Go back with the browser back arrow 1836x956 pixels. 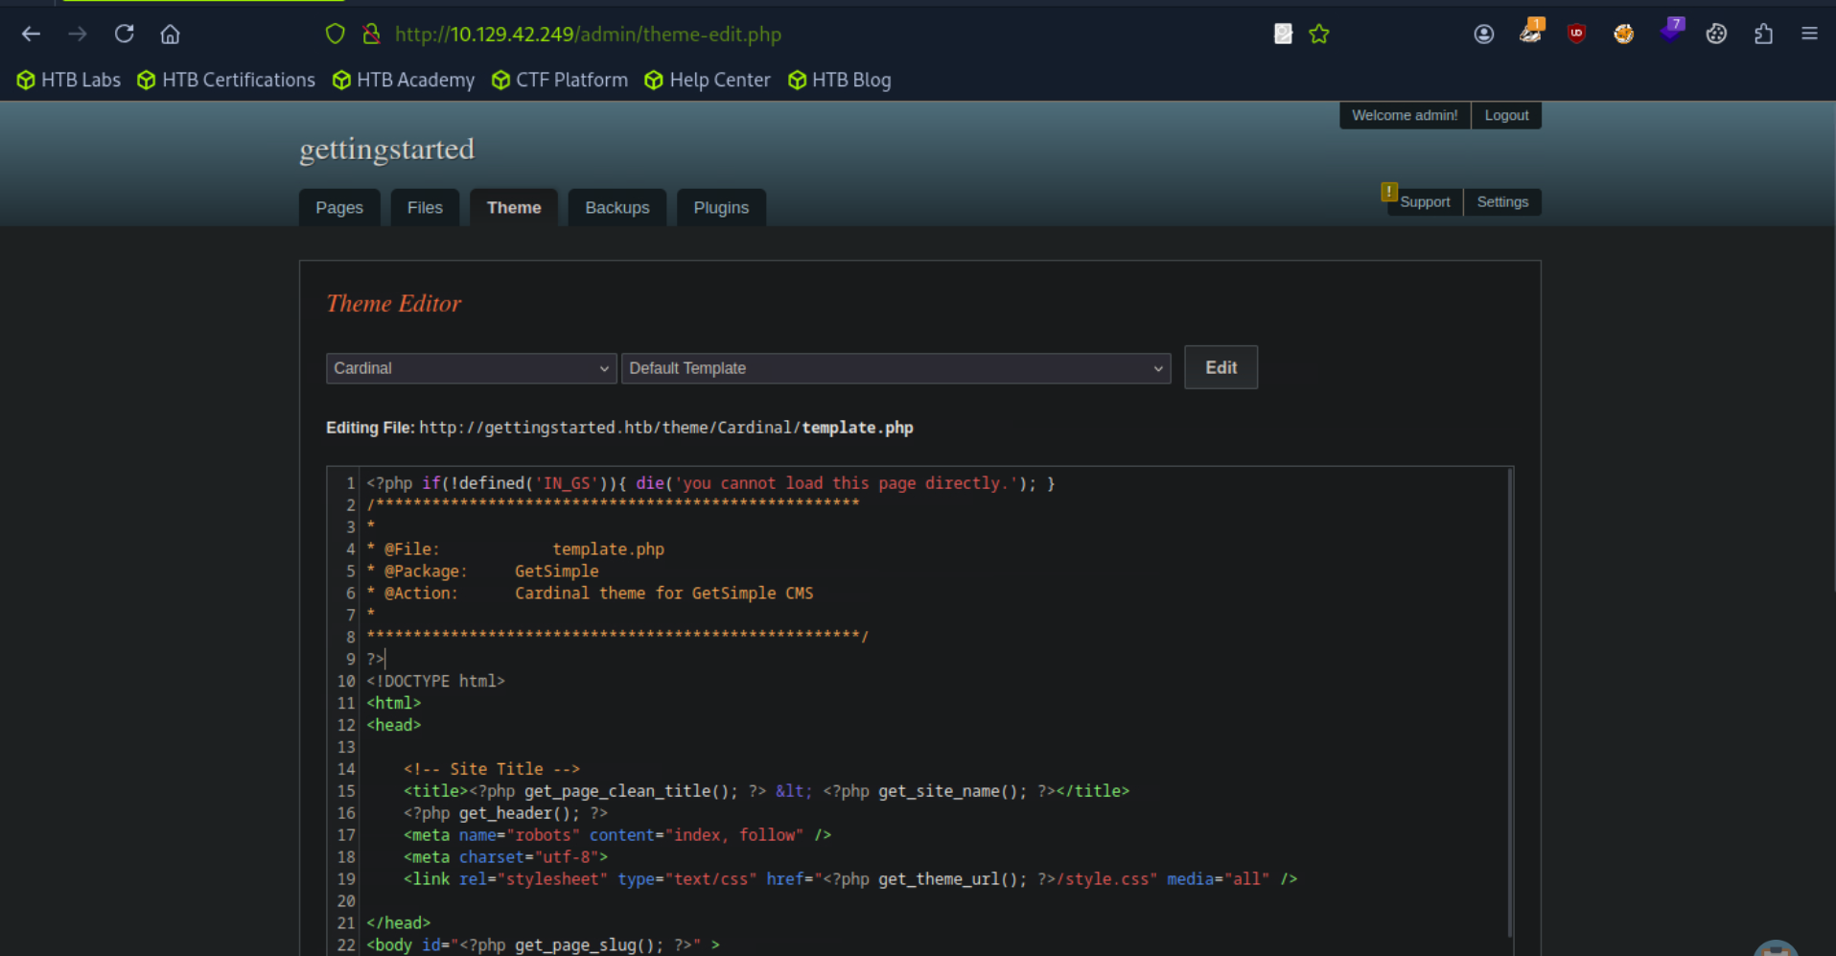point(31,35)
